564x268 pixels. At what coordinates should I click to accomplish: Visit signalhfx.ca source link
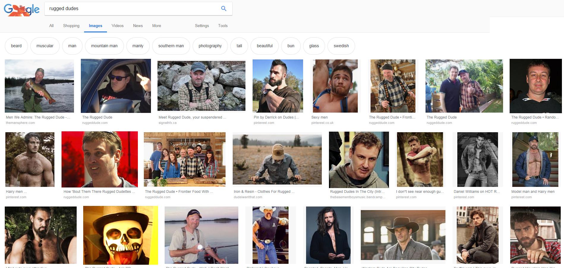pos(168,123)
